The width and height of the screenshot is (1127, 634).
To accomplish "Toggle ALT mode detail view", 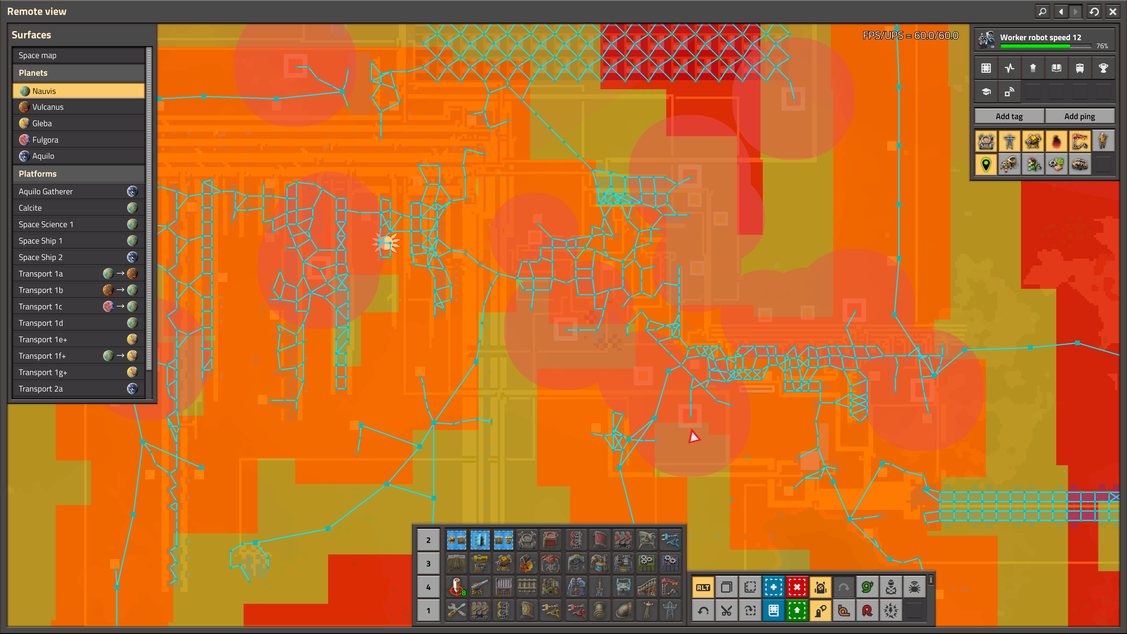I will (703, 587).
